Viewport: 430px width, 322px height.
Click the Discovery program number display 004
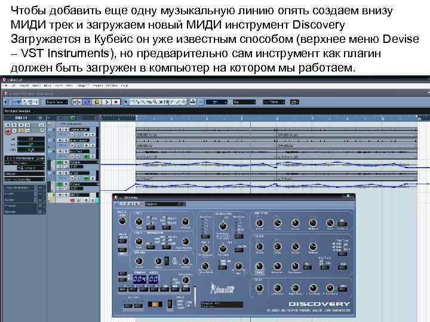coord(140,279)
